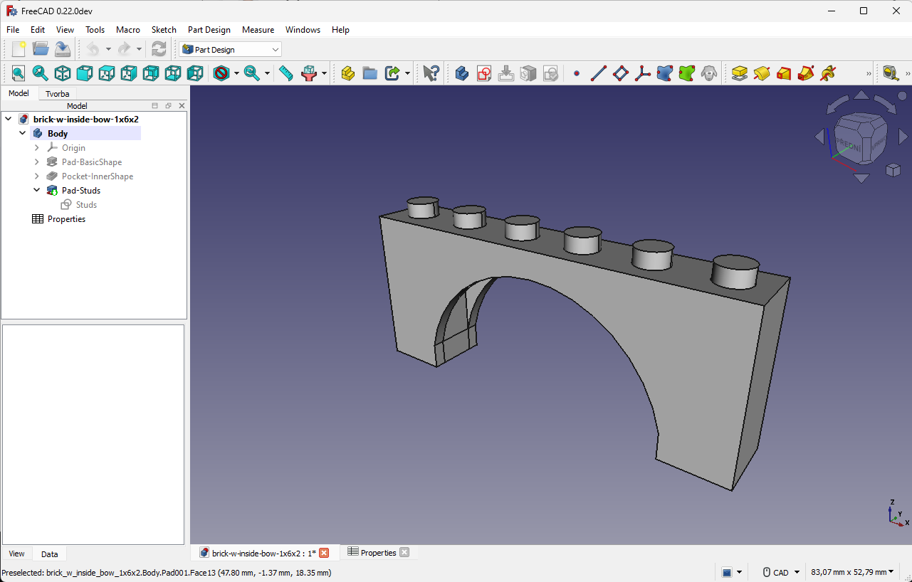This screenshot has height=582, width=912.
Task: Select the Measure distance ruler tool
Action: pyautogui.click(x=286, y=73)
